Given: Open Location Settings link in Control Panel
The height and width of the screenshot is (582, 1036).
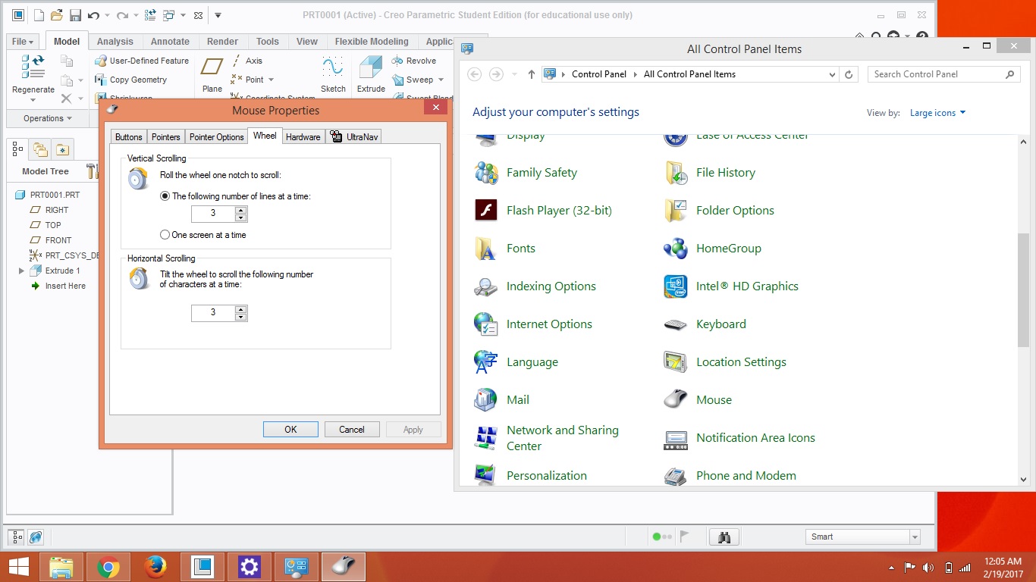Looking at the screenshot, I should [741, 361].
